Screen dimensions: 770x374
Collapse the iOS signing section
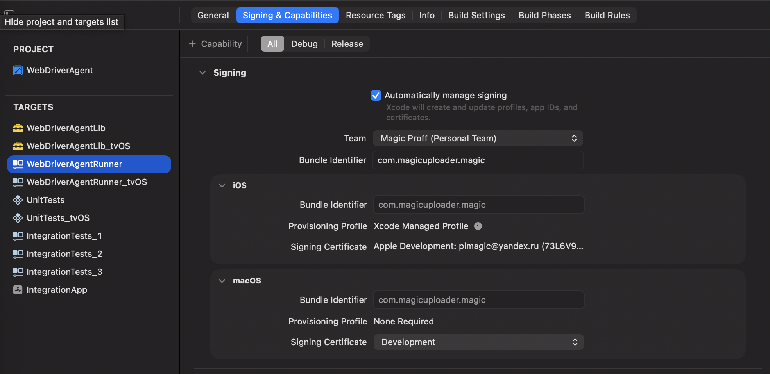pyautogui.click(x=222, y=185)
